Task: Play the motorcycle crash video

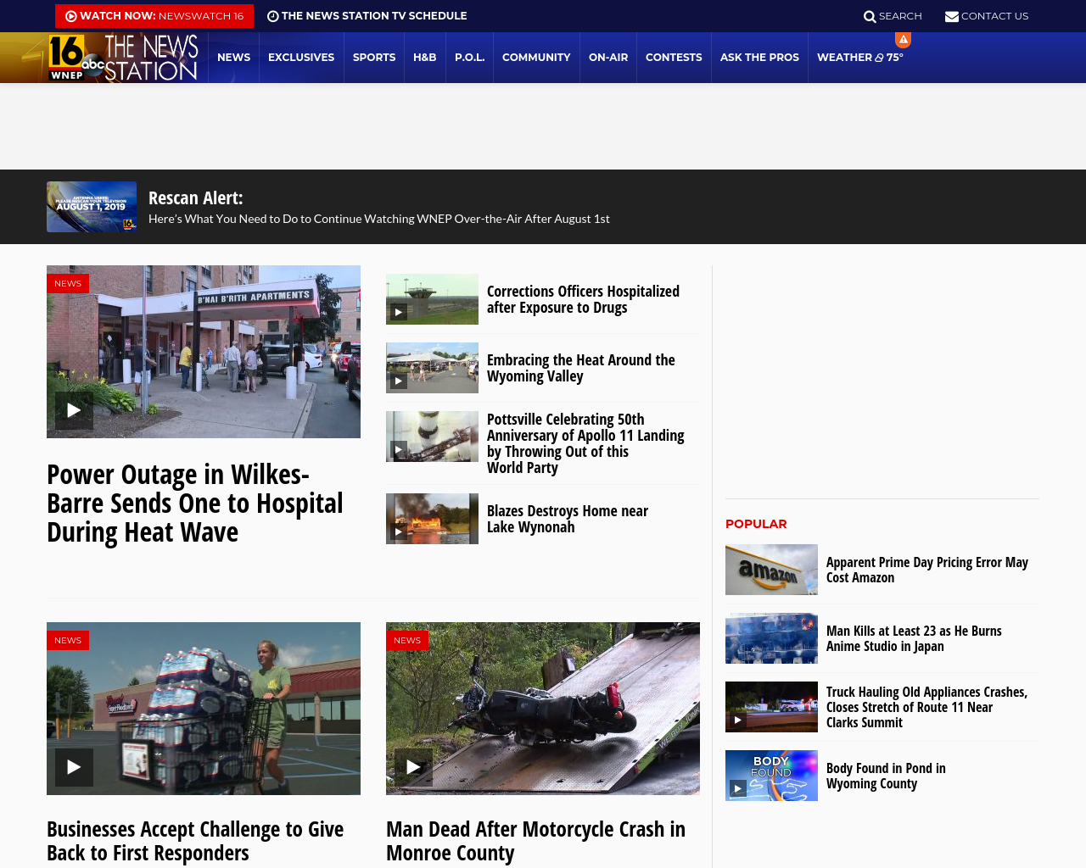Action: click(413, 767)
